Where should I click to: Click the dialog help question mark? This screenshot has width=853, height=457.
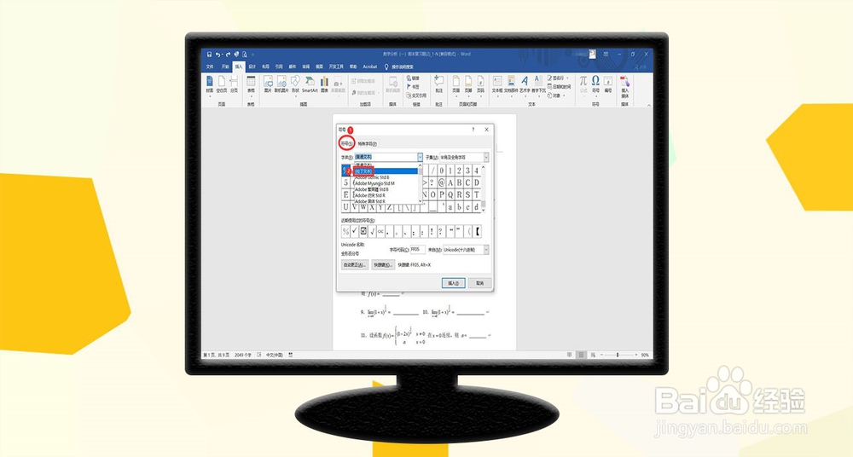(x=473, y=130)
